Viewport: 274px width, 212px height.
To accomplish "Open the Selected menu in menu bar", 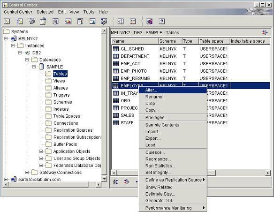I will coord(45,12).
